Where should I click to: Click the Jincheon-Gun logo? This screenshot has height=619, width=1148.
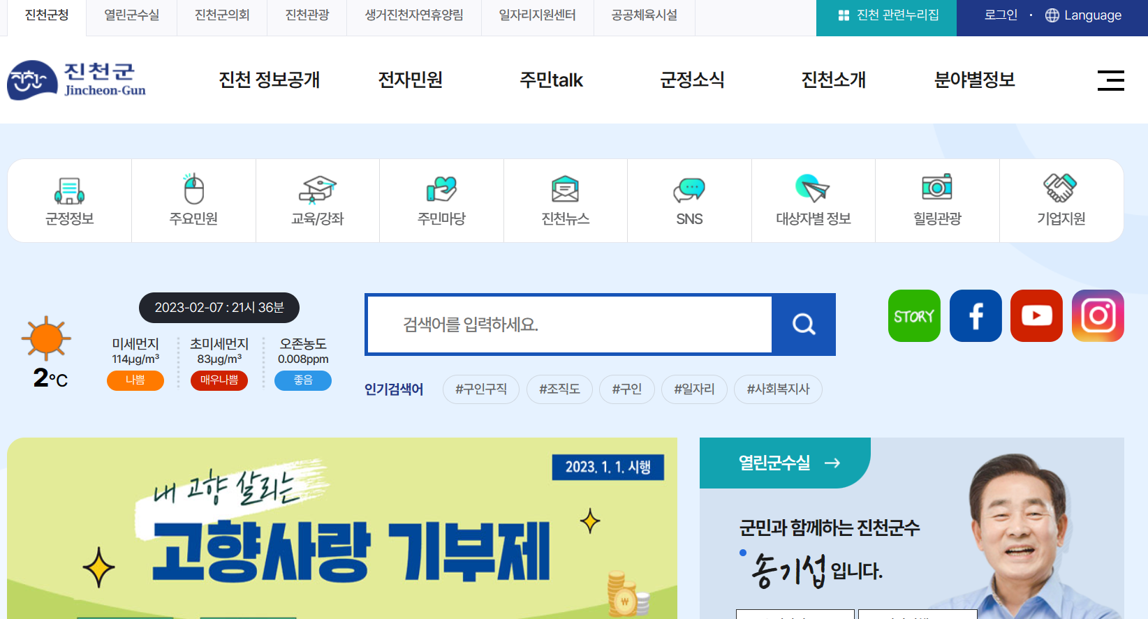click(77, 80)
